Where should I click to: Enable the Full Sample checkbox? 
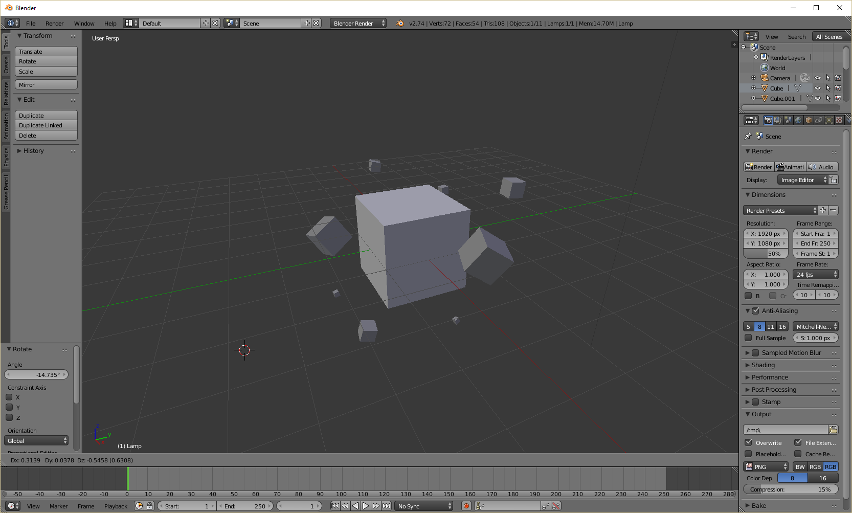pos(748,338)
